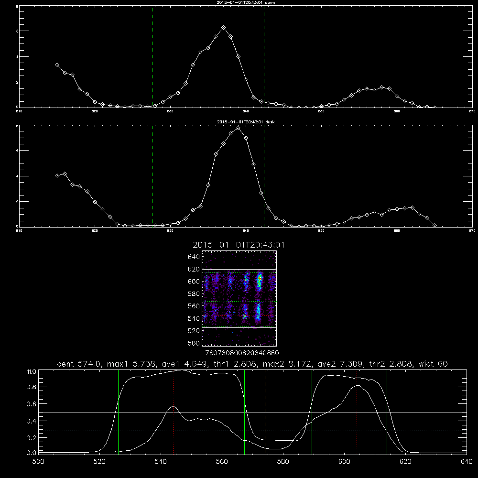Click the '2015-01-01T20:43:01 dusk' plot title
The height and width of the screenshot is (478, 478).
(x=246, y=122)
